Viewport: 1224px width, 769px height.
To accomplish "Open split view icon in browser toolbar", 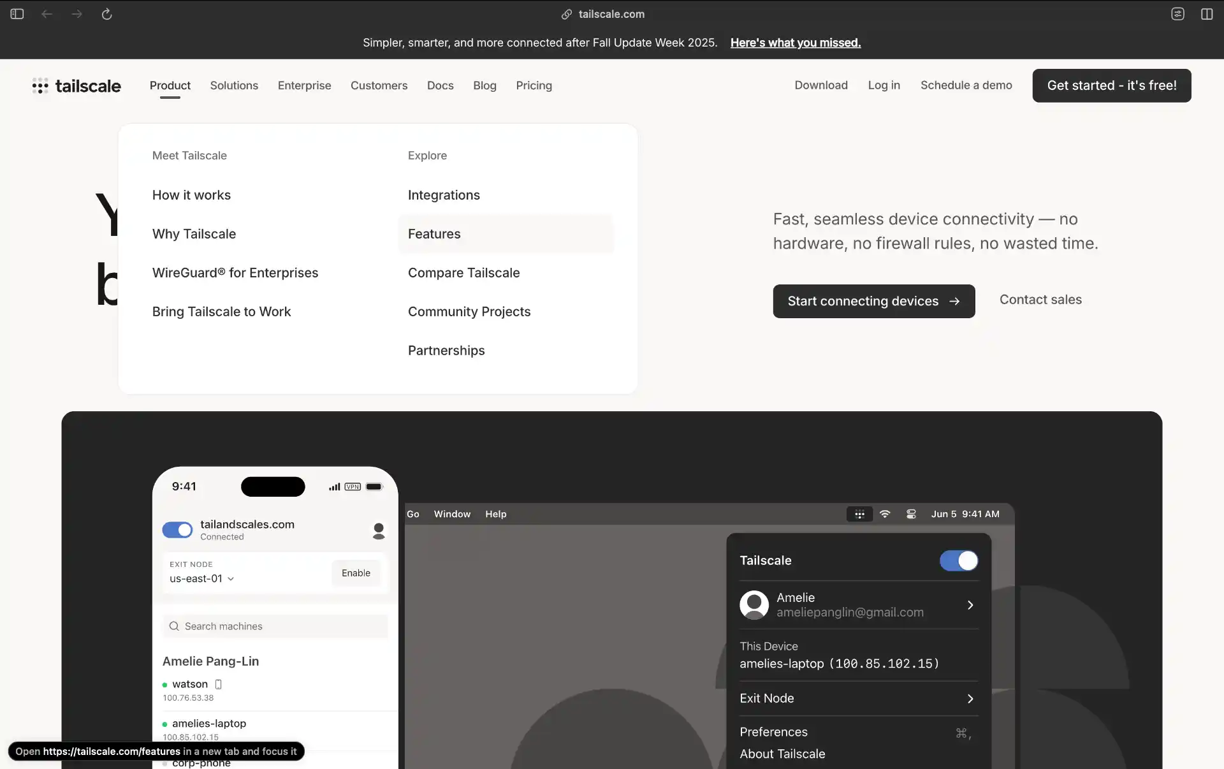I will pos(1207,14).
